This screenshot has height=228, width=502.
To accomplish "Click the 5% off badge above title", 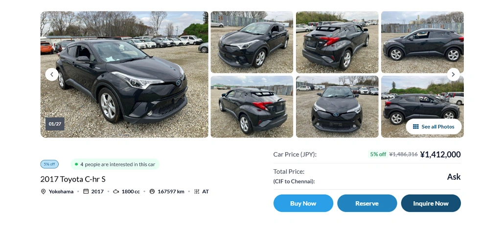I will pyautogui.click(x=49, y=164).
